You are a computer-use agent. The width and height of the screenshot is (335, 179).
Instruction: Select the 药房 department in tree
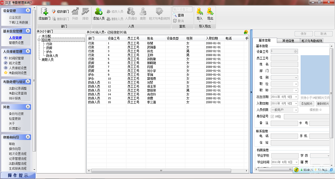[49, 48]
